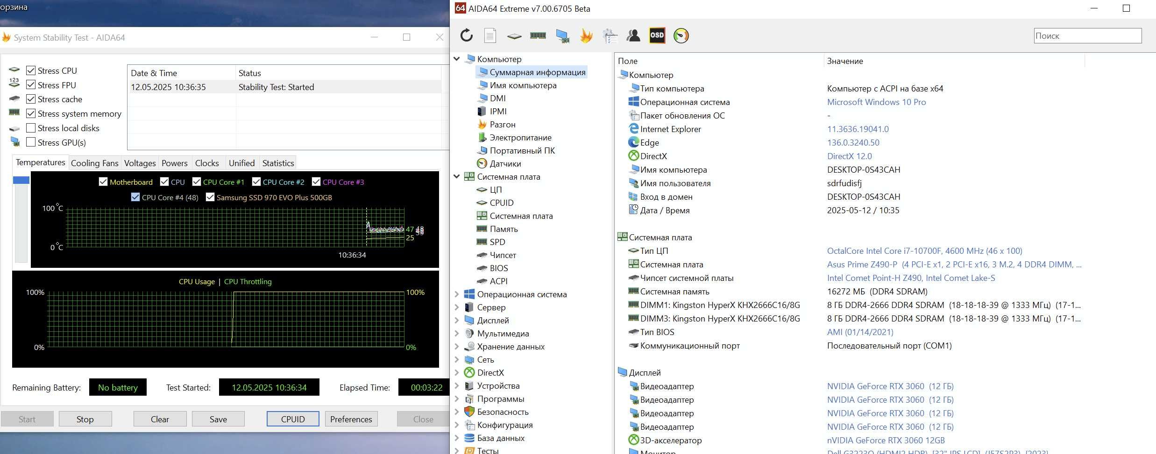
Task: Select the Stability Test: Started log row
Action: click(x=285, y=87)
